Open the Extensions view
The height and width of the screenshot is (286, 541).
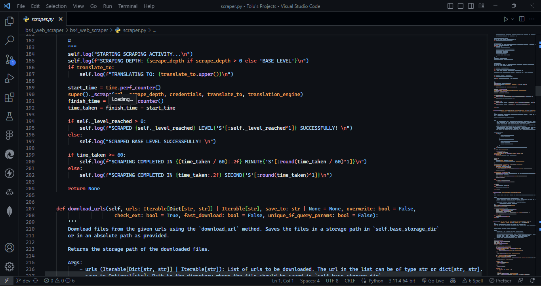click(9, 97)
